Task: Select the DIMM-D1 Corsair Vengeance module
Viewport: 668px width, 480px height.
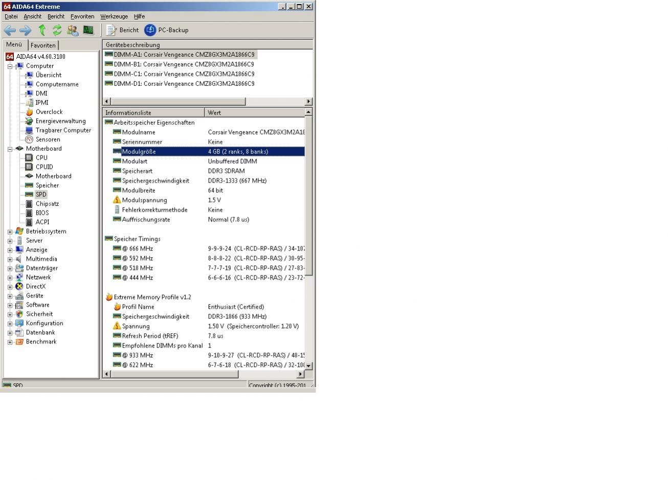Action: pos(184,84)
